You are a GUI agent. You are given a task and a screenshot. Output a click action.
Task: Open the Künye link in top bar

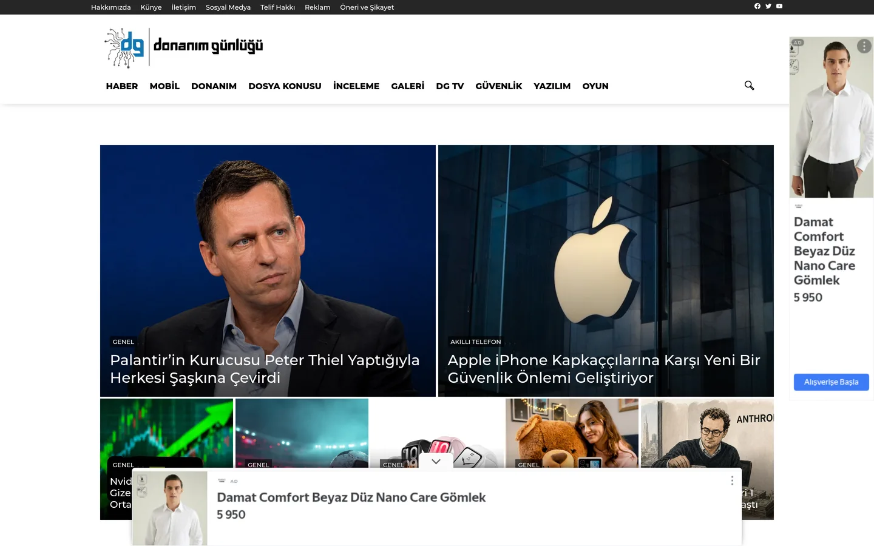(x=151, y=7)
